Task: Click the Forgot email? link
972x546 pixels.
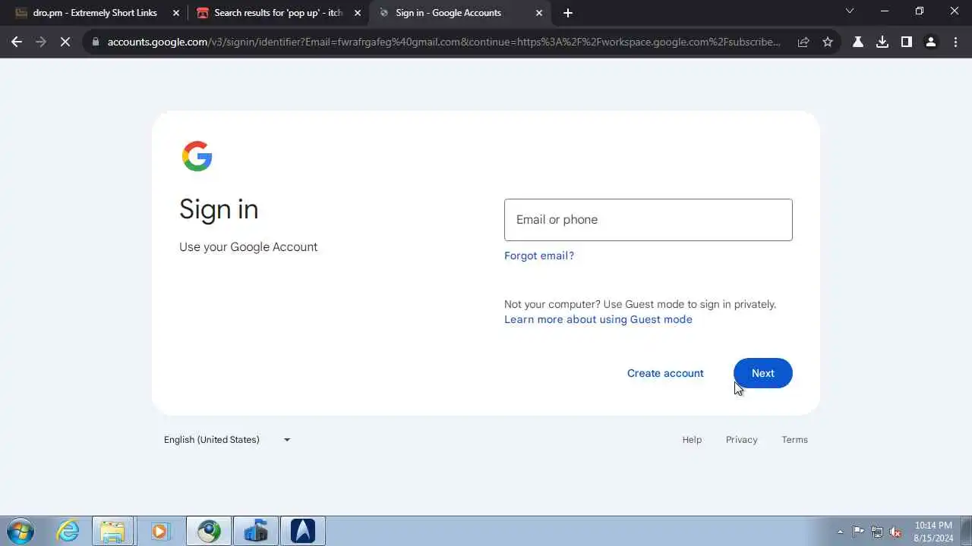Action: click(x=539, y=256)
